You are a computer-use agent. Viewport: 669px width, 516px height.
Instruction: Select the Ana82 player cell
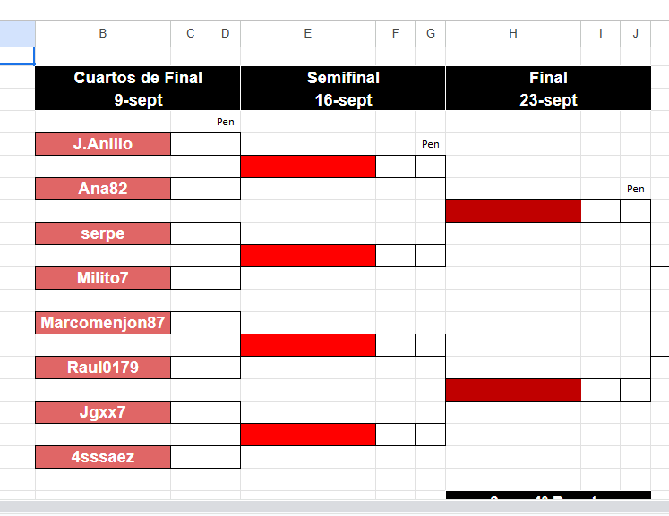pos(103,189)
